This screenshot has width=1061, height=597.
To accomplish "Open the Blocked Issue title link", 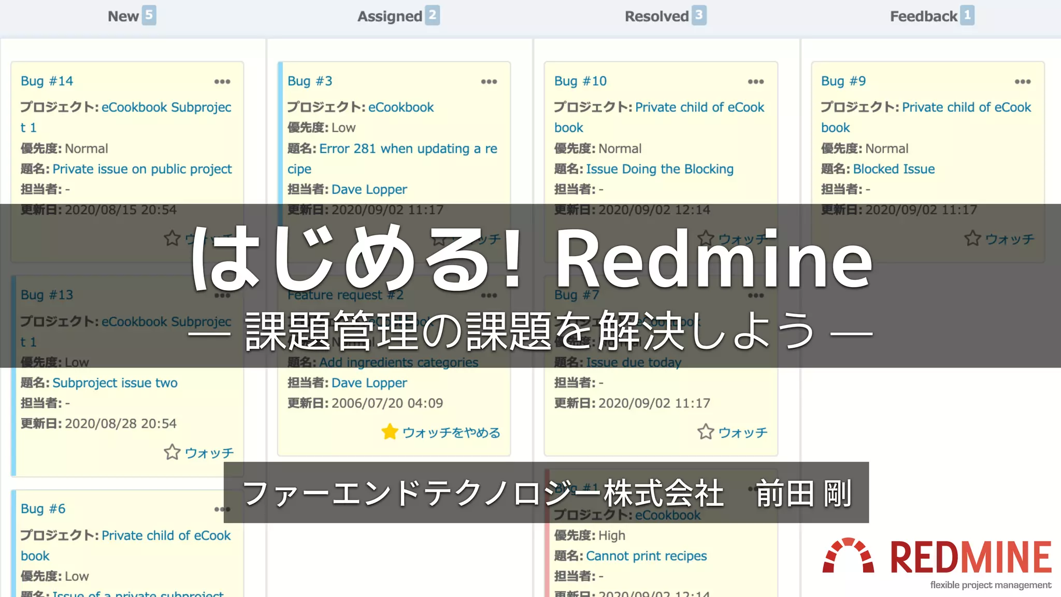I will tap(894, 169).
